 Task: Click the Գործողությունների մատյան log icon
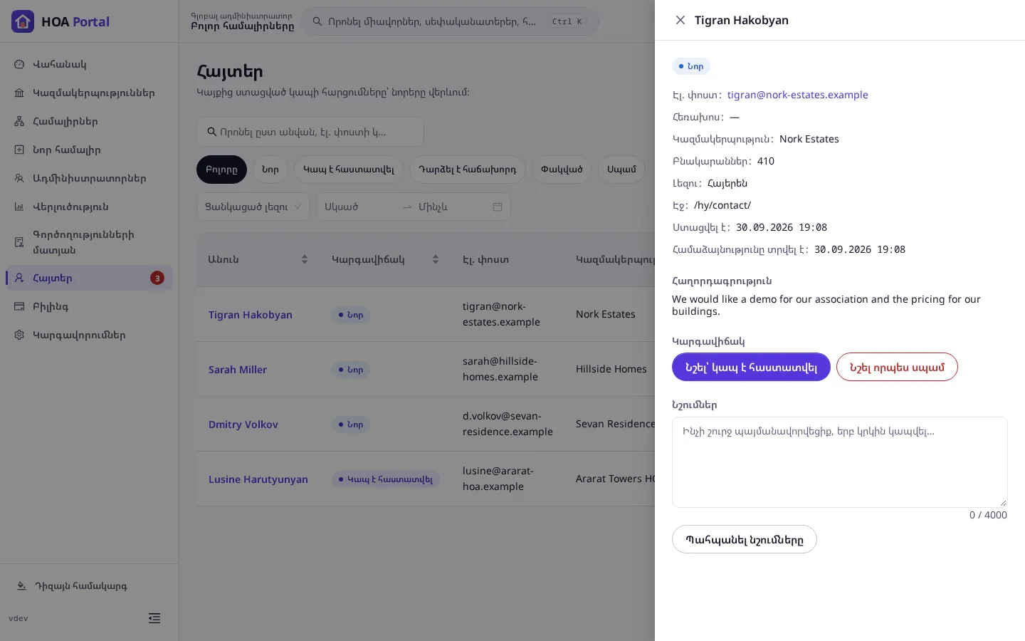(19, 242)
